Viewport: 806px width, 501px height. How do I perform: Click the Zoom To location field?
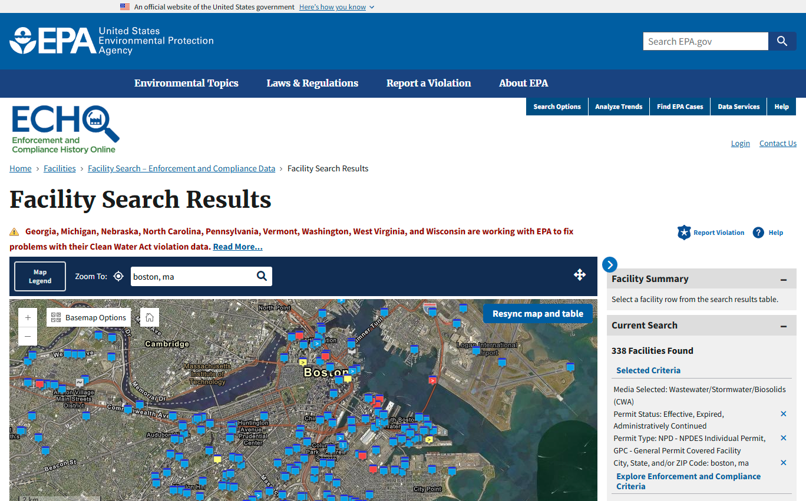point(193,276)
